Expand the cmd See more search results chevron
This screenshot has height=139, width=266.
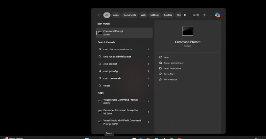[149, 49]
